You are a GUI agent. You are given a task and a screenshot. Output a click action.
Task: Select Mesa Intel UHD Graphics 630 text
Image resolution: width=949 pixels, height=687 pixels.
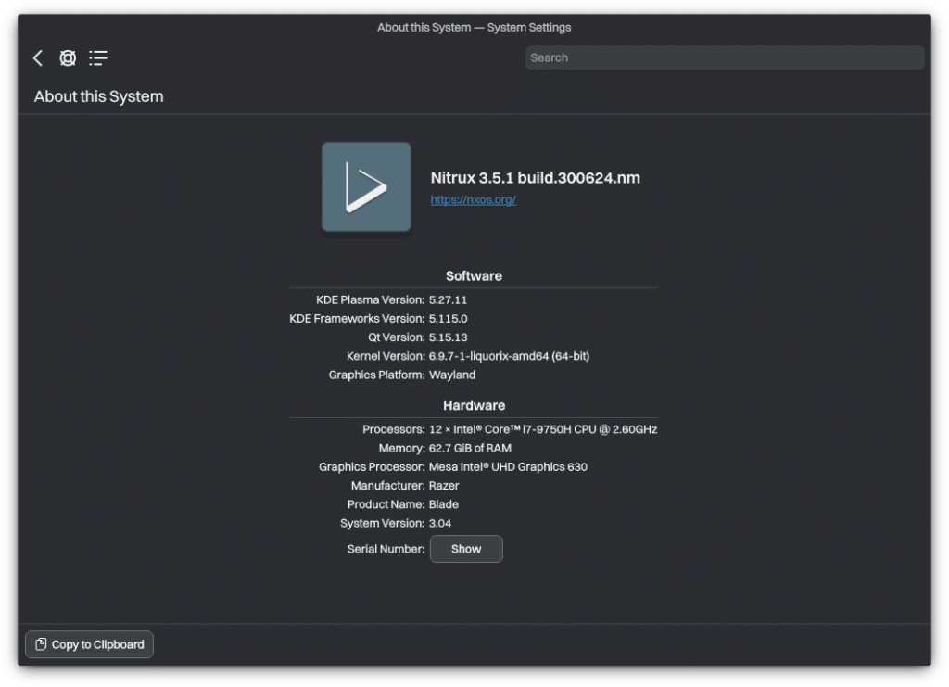coord(508,467)
